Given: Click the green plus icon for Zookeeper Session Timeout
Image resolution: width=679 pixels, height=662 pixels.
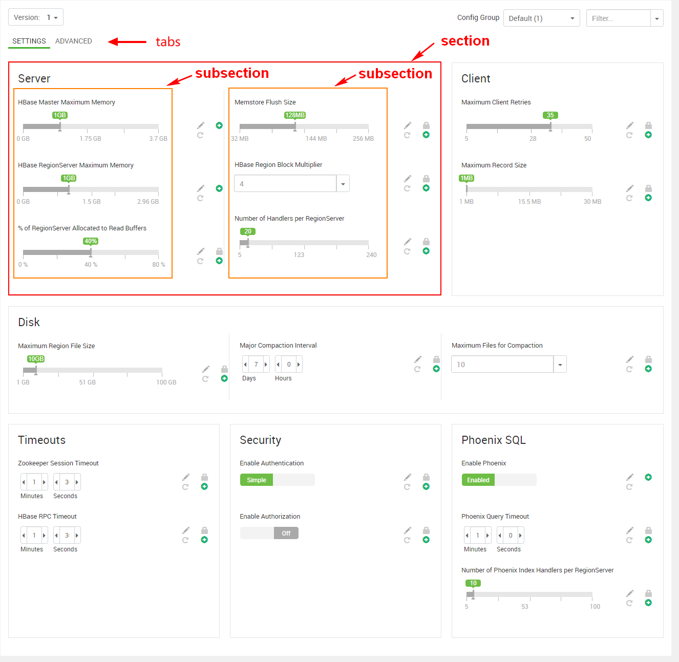Looking at the screenshot, I should (x=204, y=487).
